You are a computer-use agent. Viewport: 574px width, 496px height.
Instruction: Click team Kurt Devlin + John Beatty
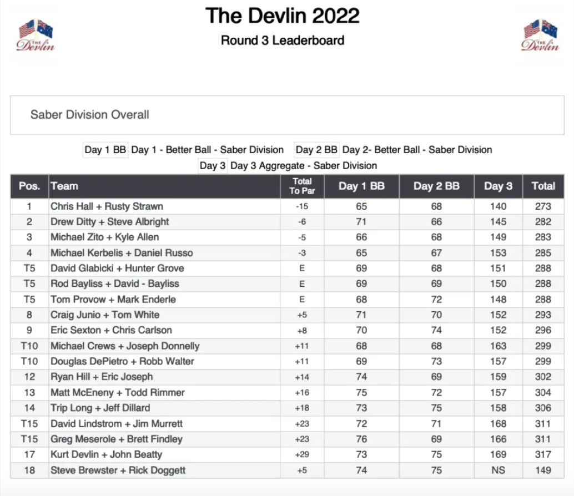pyautogui.click(x=107, y=454)
